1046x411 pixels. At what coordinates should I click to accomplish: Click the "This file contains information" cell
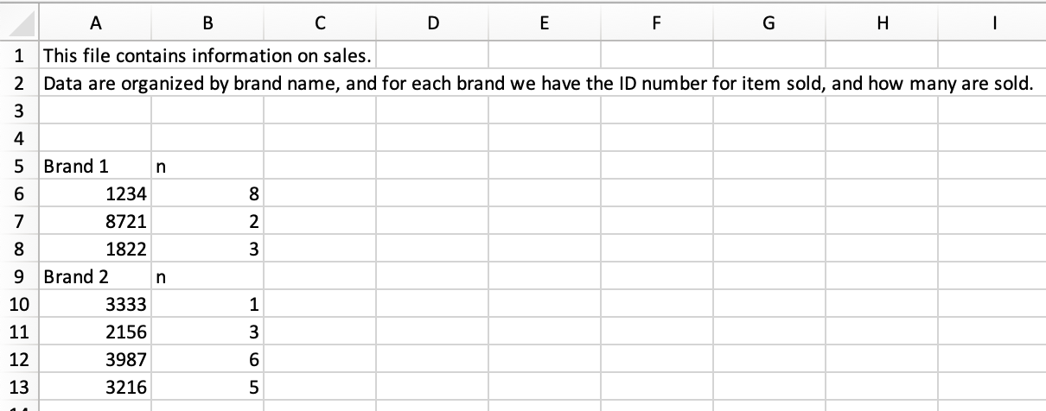tap(94, 57)
